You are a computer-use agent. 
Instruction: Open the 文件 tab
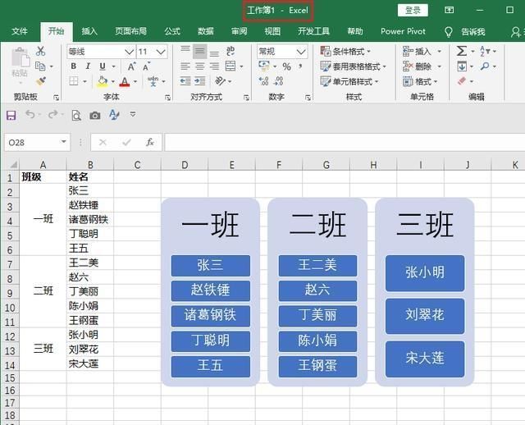coord(20,31)
